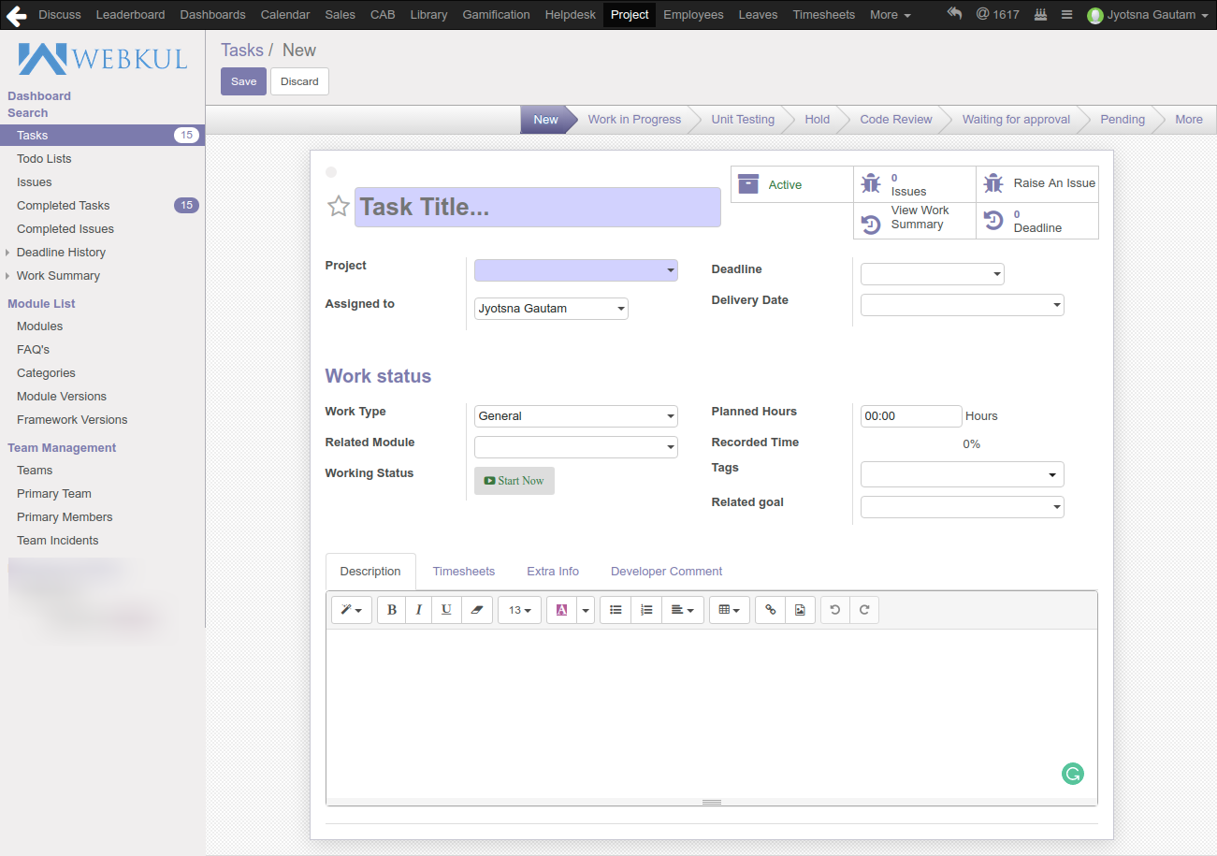Click the Bold formatting icon
Screen dimensions: 1217x856
pos(391,610)
